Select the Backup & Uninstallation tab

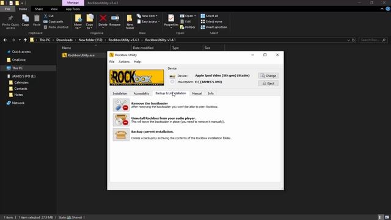click(x=170, y=93)
